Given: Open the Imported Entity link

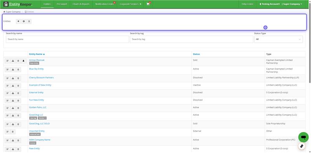Looking at the screenshot, I should (x=37, y=131).
